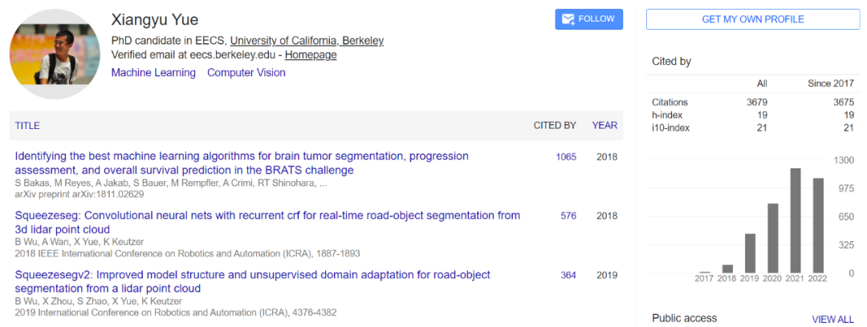Click the Get My Own Profile button
The image size is (867, 327).
pyautogui.click(x=752, y=19)
